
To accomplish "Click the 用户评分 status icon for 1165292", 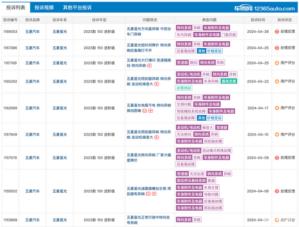I will point(277,81).
